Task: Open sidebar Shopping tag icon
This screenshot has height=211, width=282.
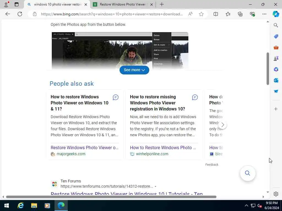Action: coord(276,37)
